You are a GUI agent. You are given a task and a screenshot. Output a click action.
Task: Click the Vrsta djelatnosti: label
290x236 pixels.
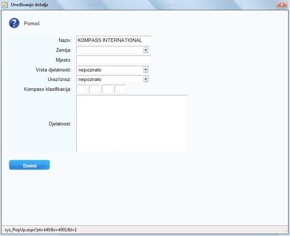54,70
